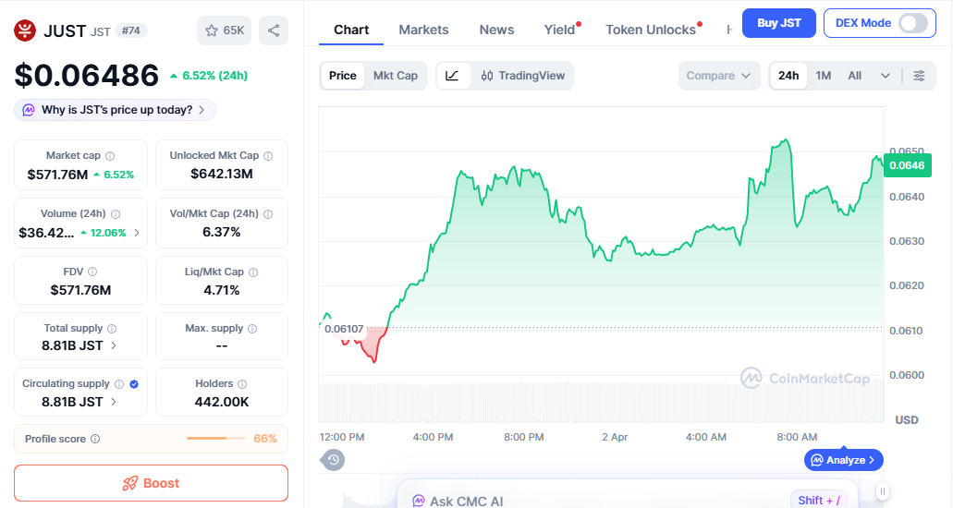Click the Buy JST button
Screen dimensions: 953x508
coord(778,23)
